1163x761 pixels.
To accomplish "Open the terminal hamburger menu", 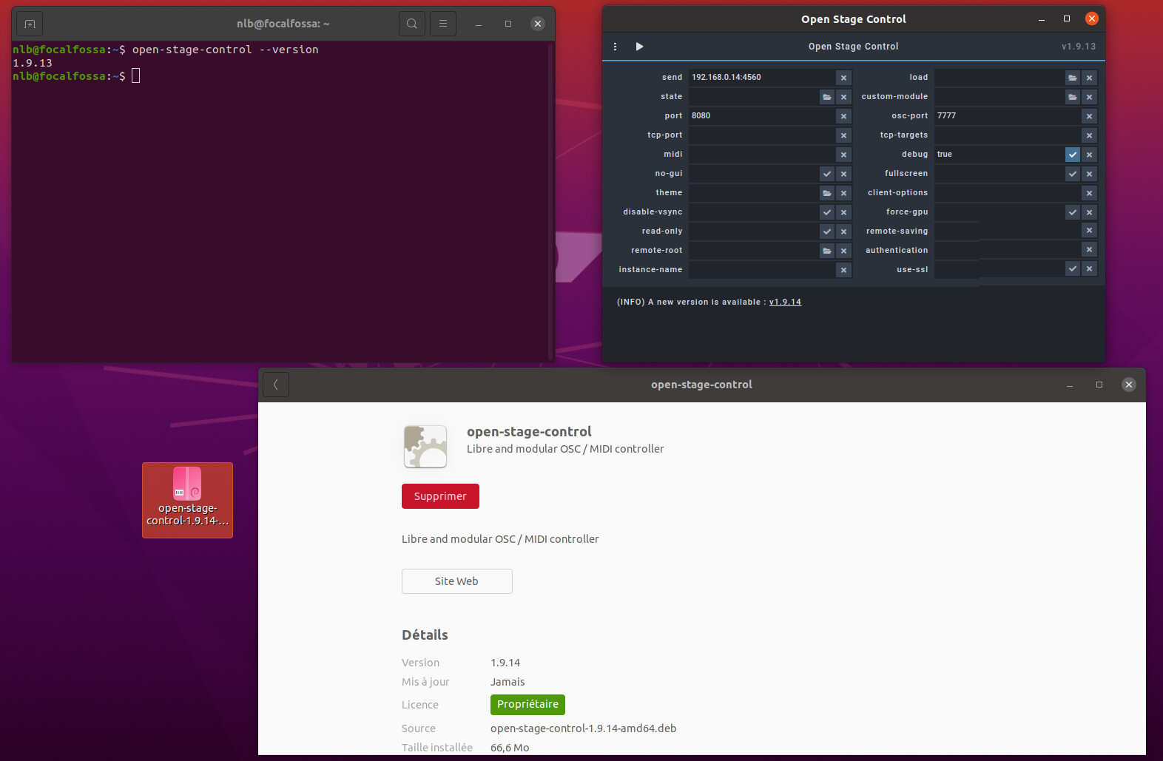I will [443, 24].
